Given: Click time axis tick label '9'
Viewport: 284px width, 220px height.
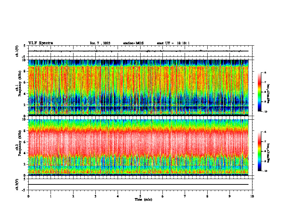Looking at the screenshot, I should click(x=229, y=196).
